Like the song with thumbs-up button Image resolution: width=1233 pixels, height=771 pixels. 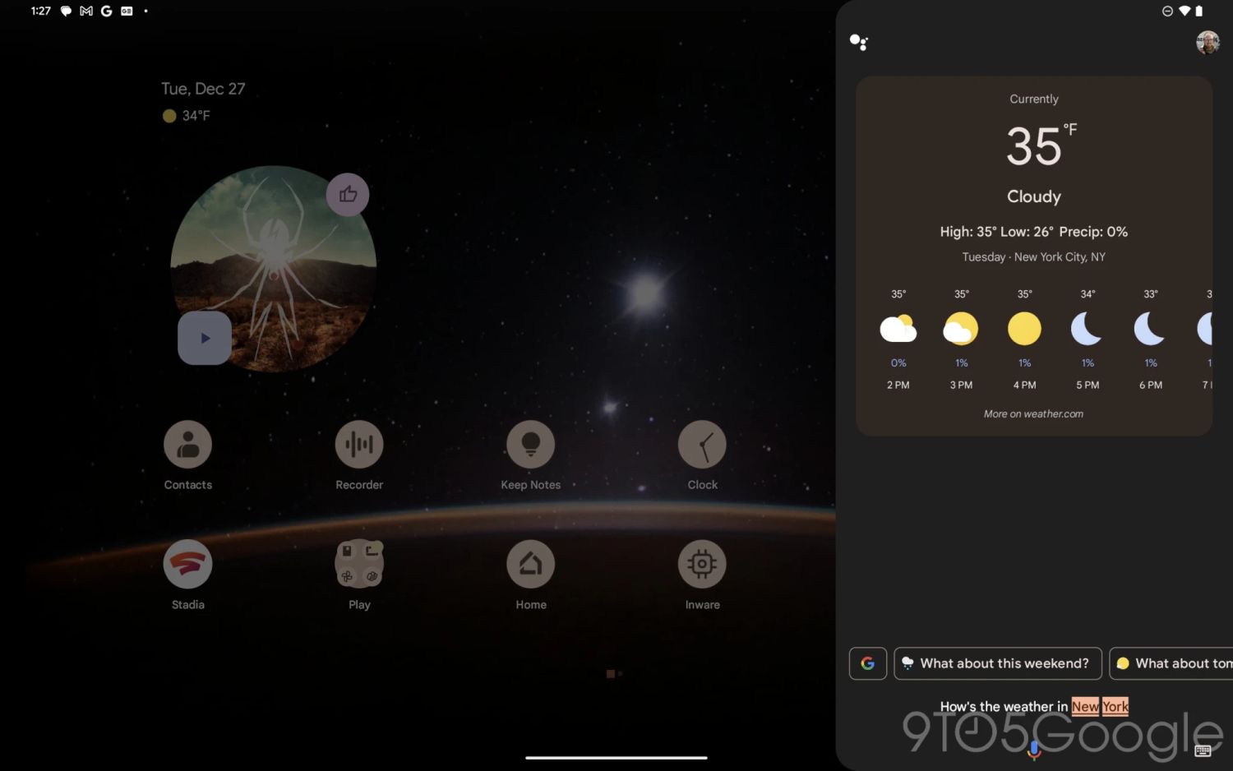click(x=348, y=195)
